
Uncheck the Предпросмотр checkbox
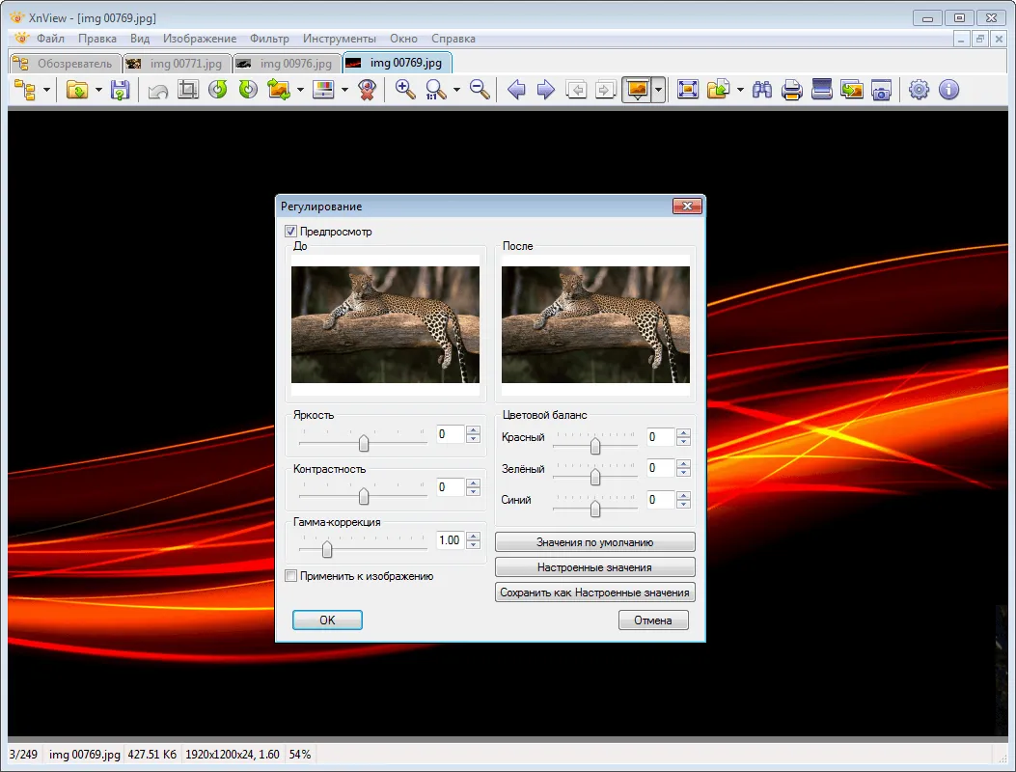(291, 232)
